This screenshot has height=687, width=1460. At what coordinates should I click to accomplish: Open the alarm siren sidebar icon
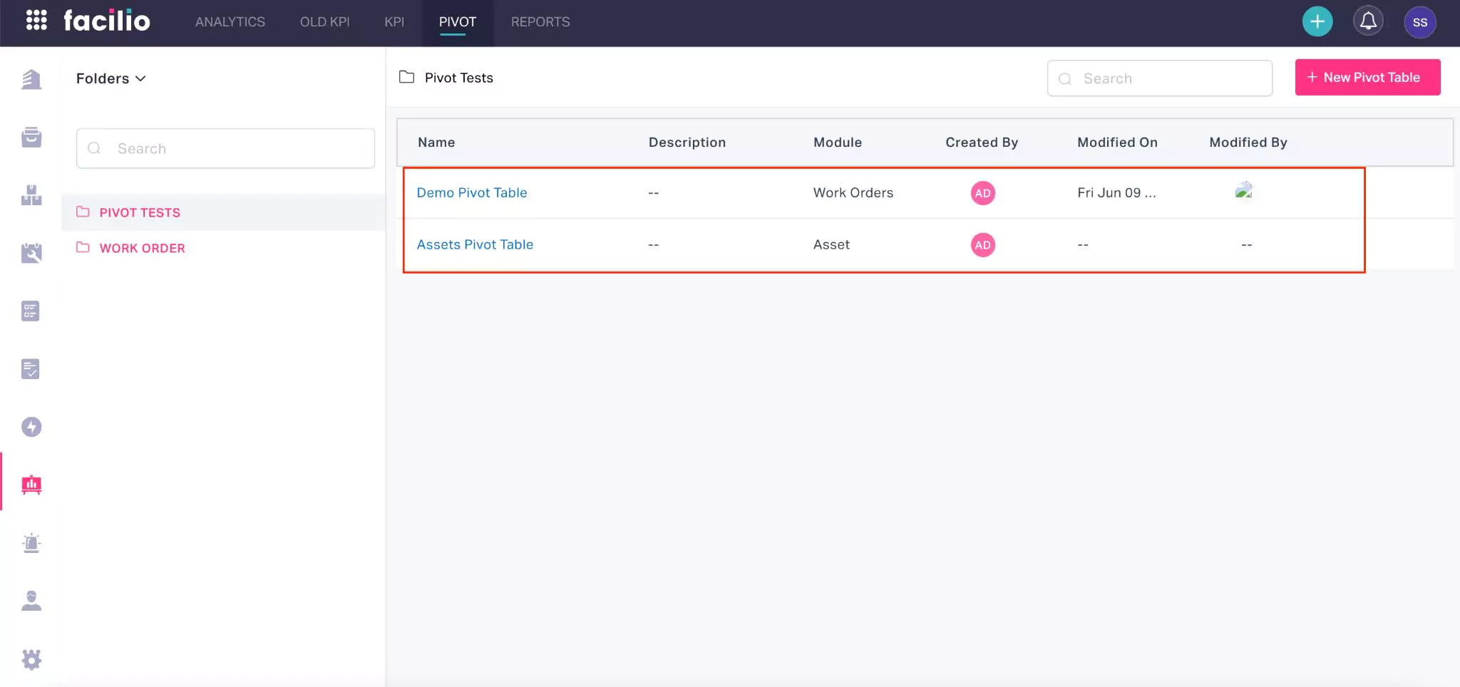(x=31, y=543)
